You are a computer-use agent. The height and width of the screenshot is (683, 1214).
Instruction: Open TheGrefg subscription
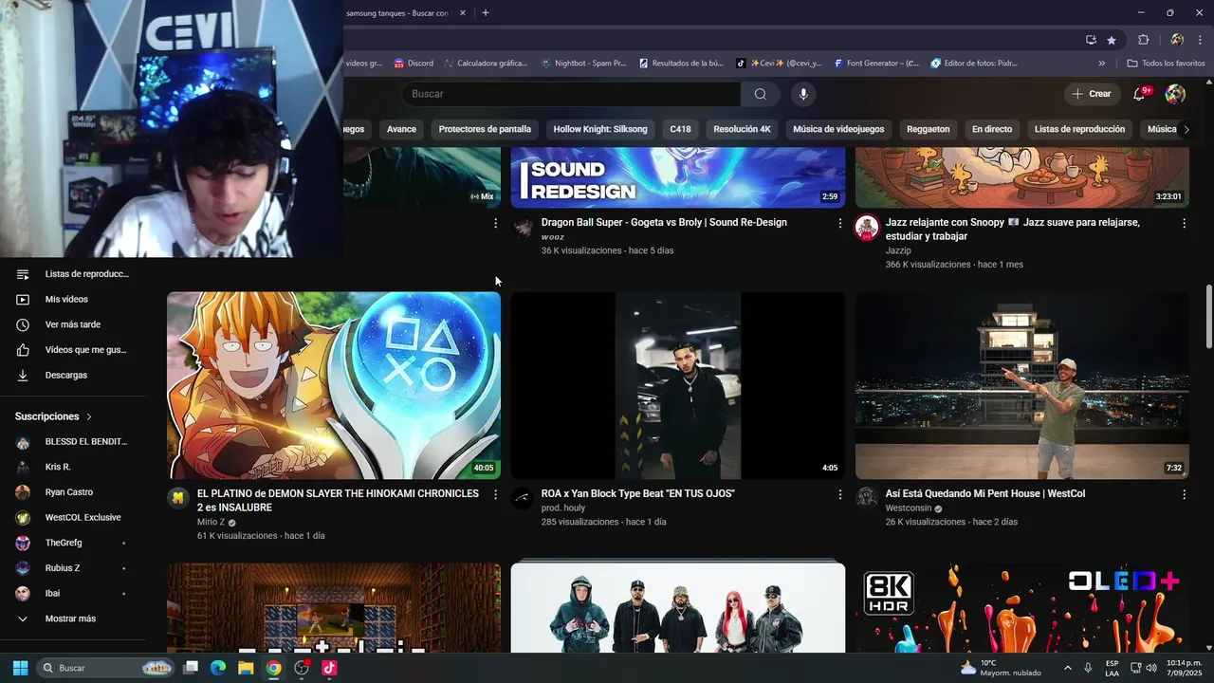[73, 543]
